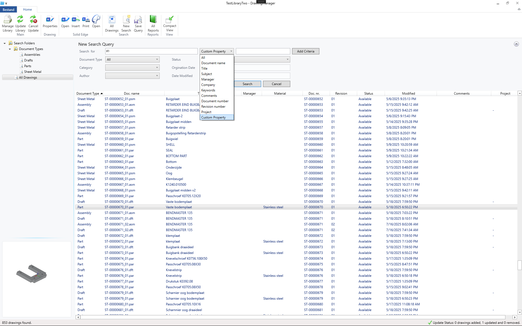Image resolution: width=522 pixels, height=326 pixels.
Task: Click the Add Criteria button
Action: tap(305, 51)
